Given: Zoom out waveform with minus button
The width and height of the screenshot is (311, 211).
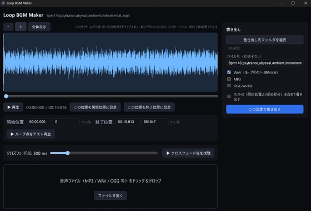Looking at the screenshot, I should [x=8, y=27].
